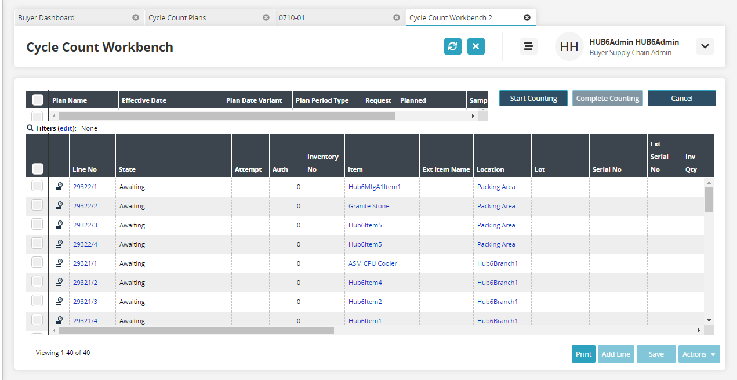
Task: Click the teal X close icon in header
Action: (x=476, y=46)
